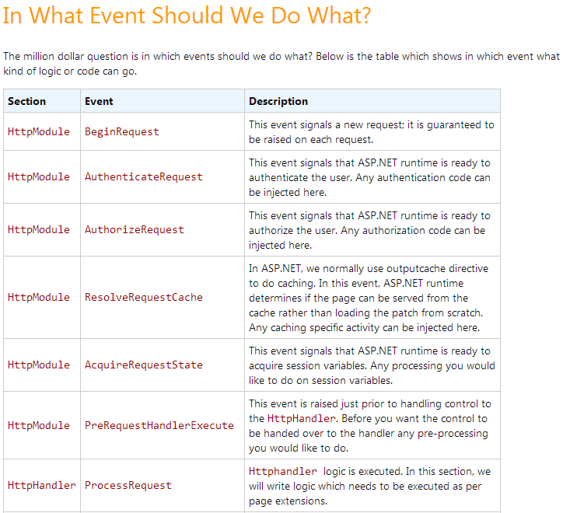This screenshot has width=563, height=513.
Task: Click the ResolveRequestCache description about outputcache
Action: (369, 298)
